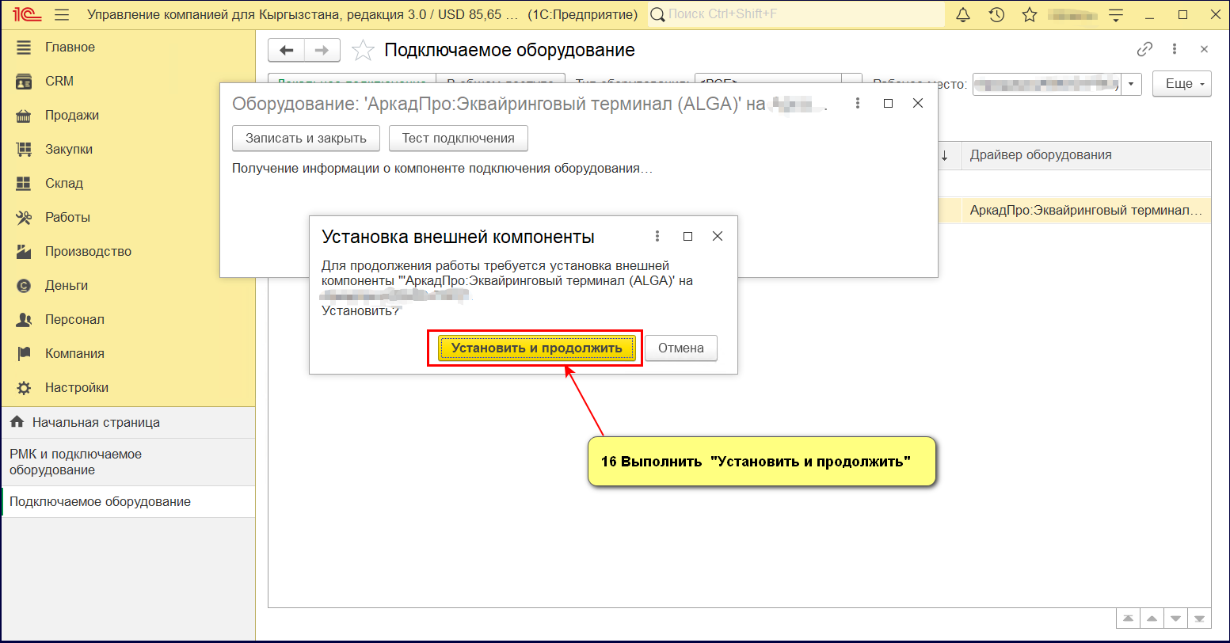Switch to Начальная страница tab

click(128, 423)
